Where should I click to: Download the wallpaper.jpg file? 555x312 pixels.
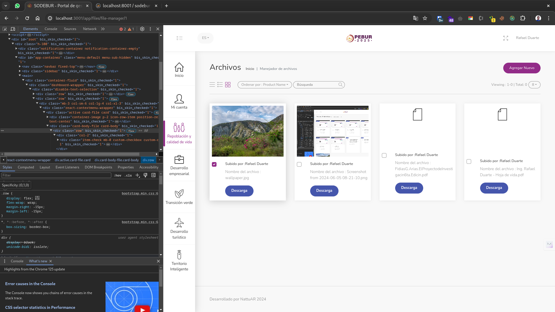[x=239, y=191]
